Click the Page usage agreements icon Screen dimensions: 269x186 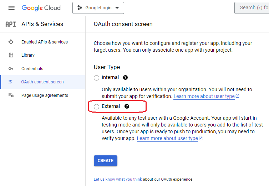11,95
